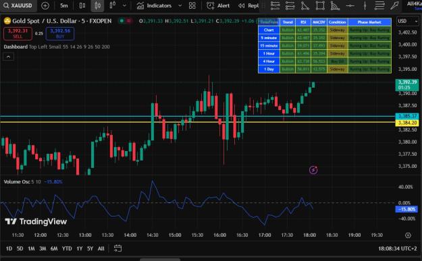
Task: Open the USD currency dropdown
Action: (x=407, y=21)
